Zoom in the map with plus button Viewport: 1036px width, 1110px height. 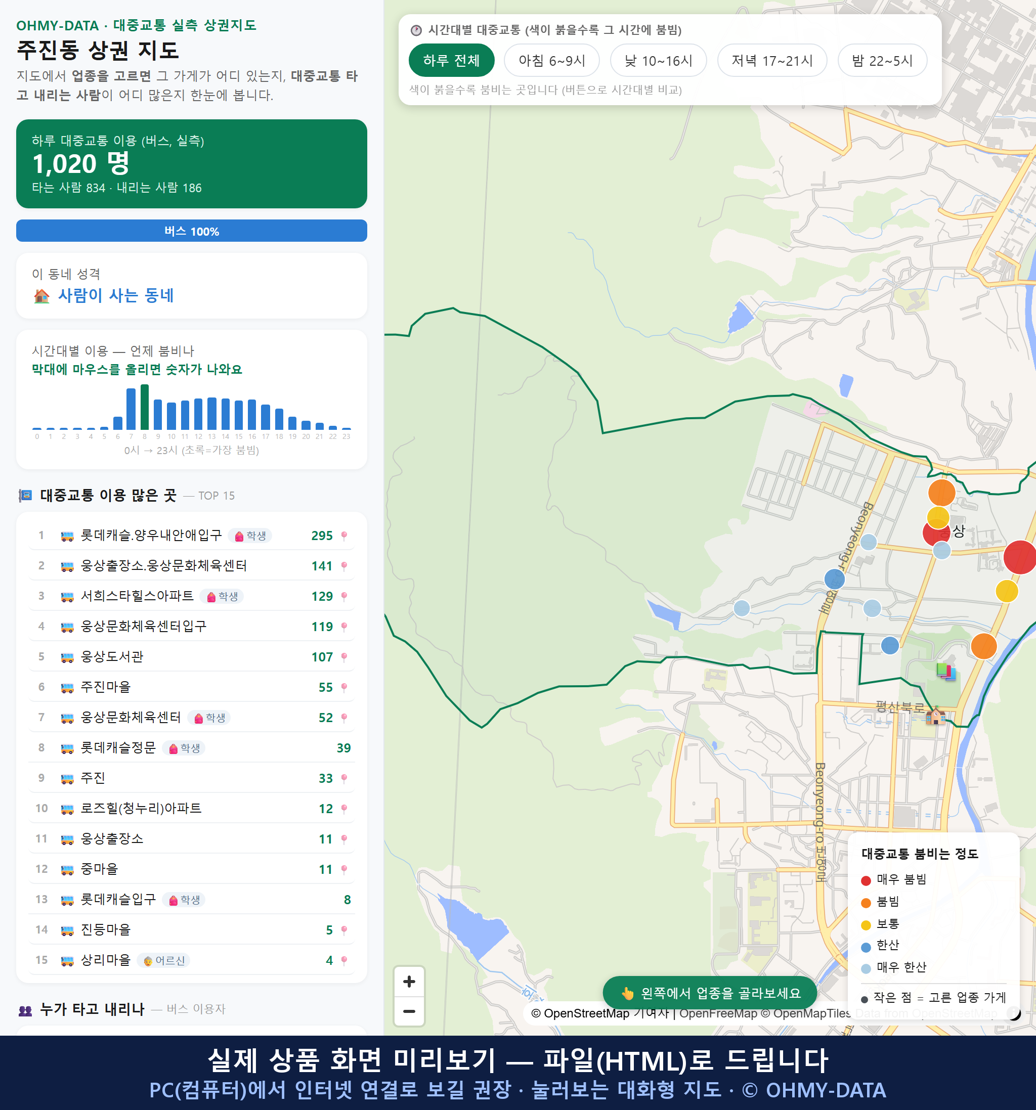(409, 982)
